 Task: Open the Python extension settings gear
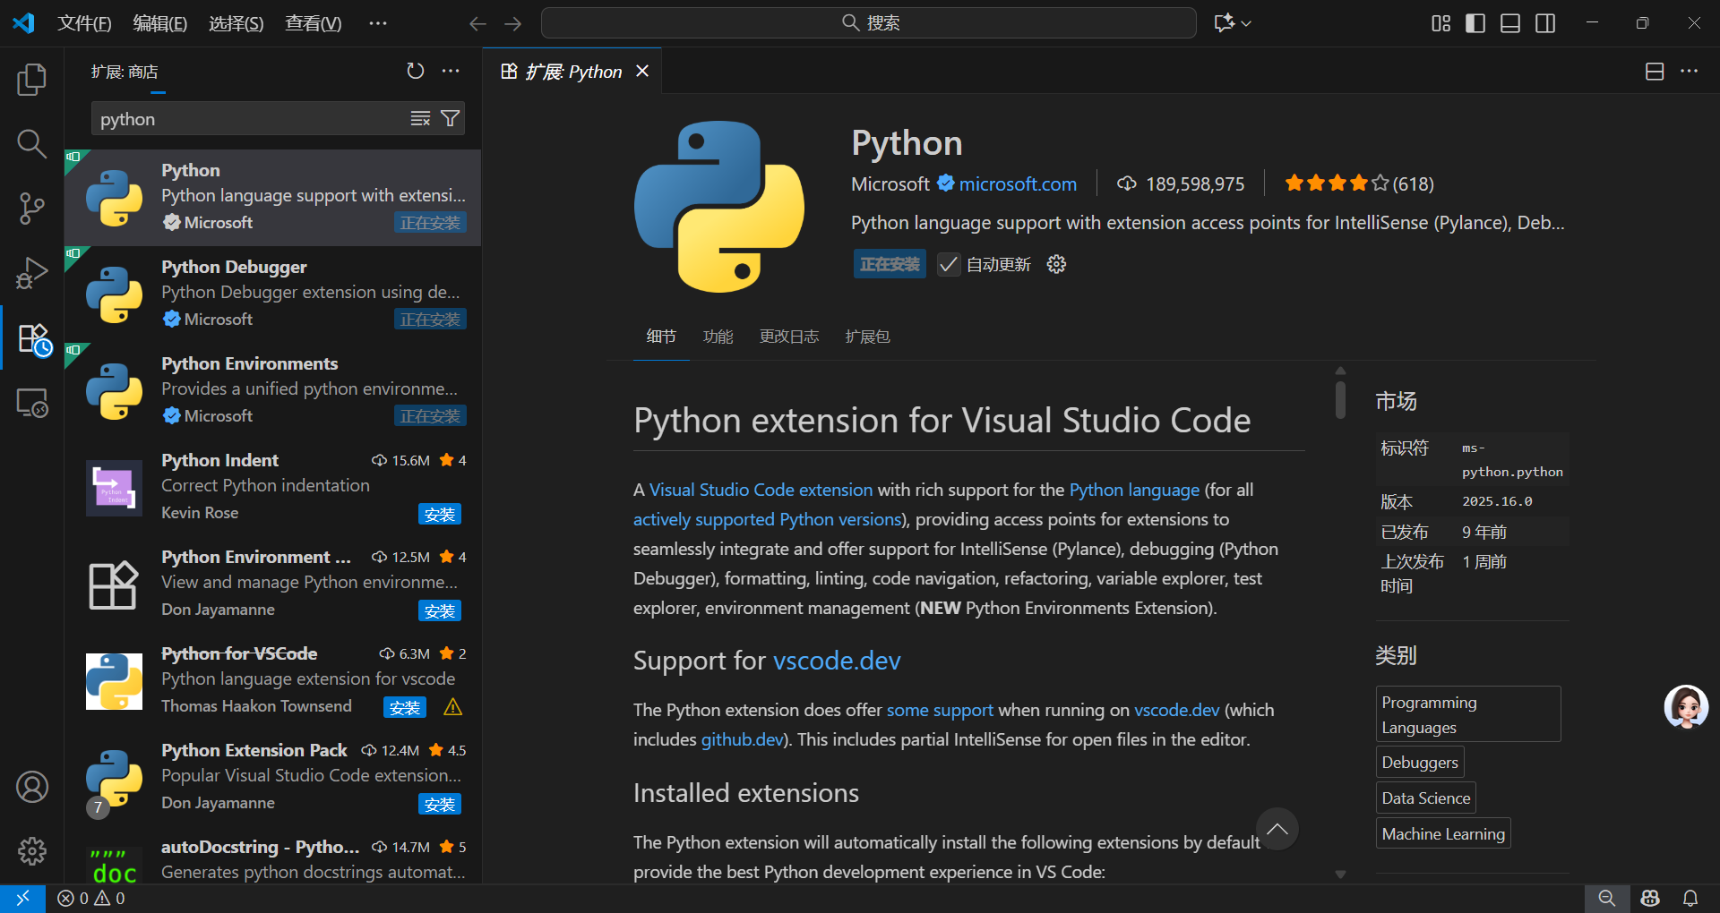1056,264
